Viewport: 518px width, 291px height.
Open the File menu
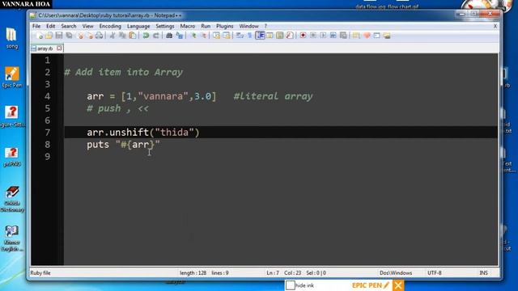pos(36,26)
